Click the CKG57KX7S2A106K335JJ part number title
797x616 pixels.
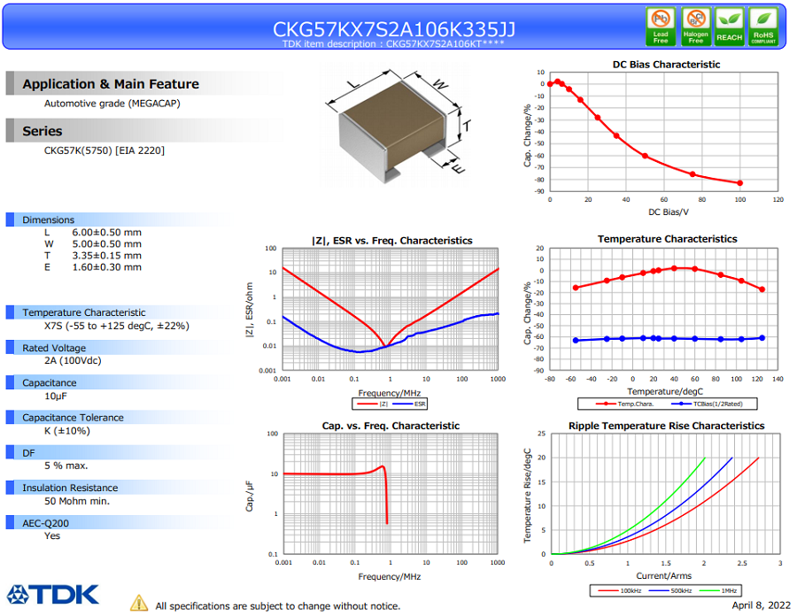pos(394,29)
